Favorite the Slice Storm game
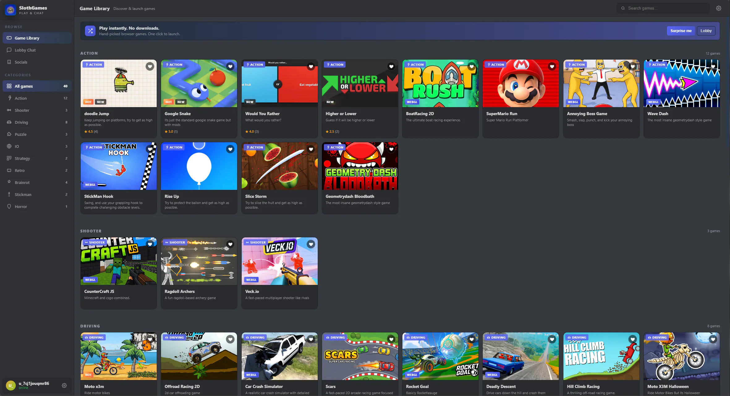Screen dimensions: 730x396 click(311, 149)
